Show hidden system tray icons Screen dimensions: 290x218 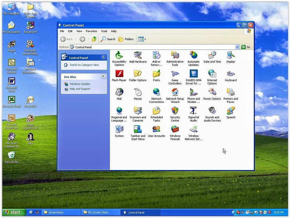pos(234,212)
